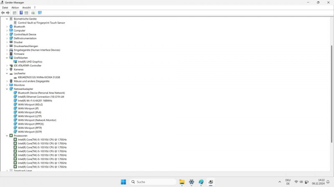Select WAN Miniport (PPPOE)

coord(31,124)
